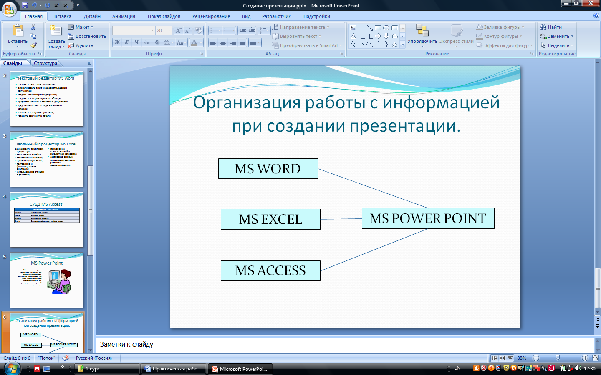
Task: Toggle center text alignment
Action: point(223,42)
